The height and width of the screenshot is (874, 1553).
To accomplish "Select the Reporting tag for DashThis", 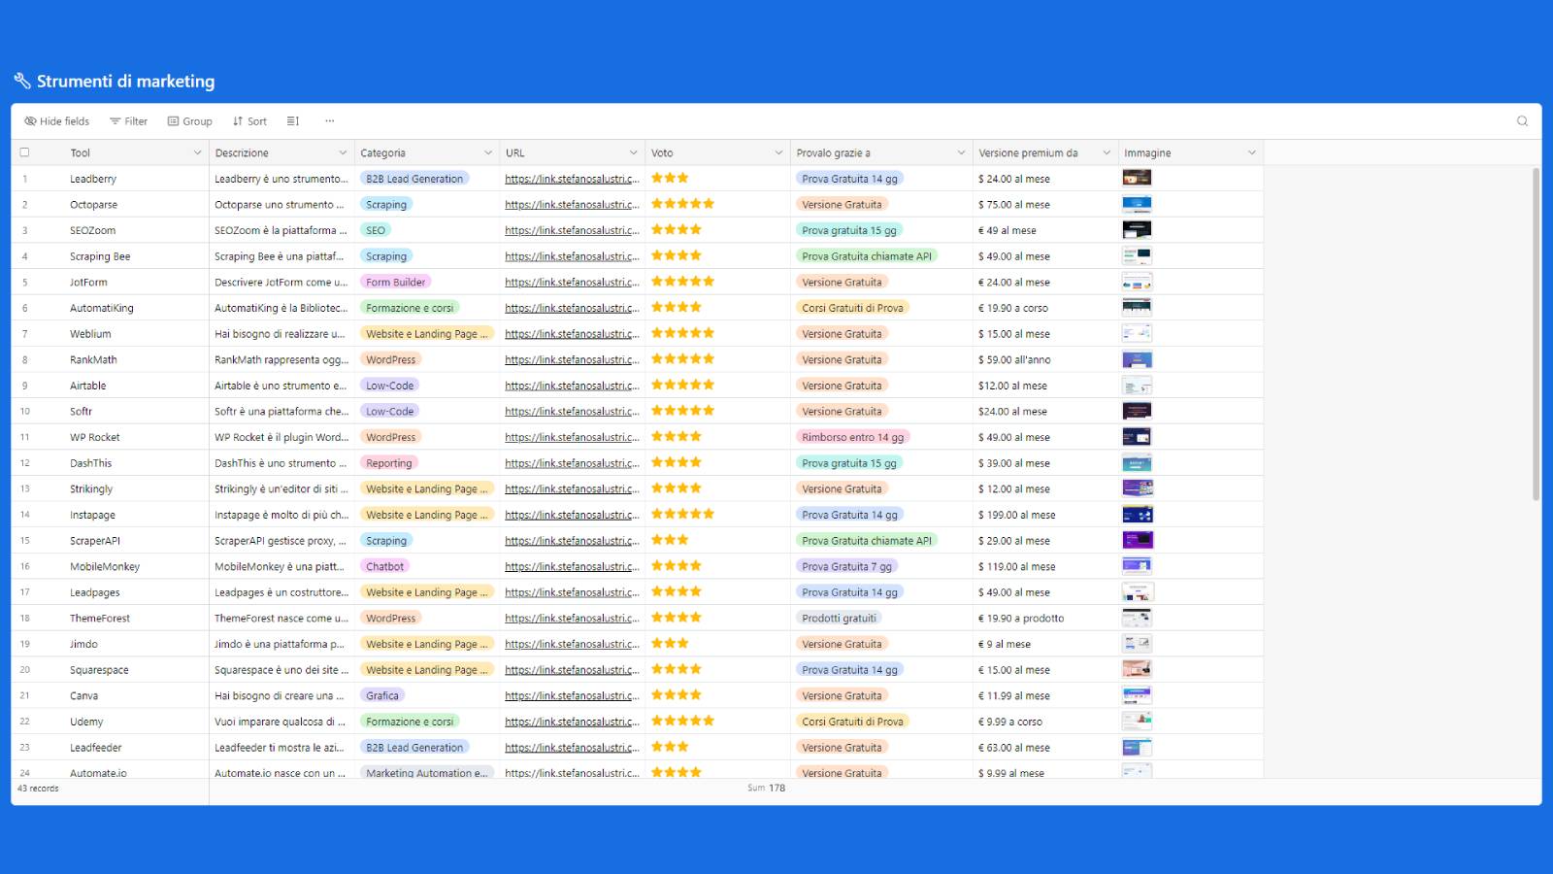I will [389, 463].
